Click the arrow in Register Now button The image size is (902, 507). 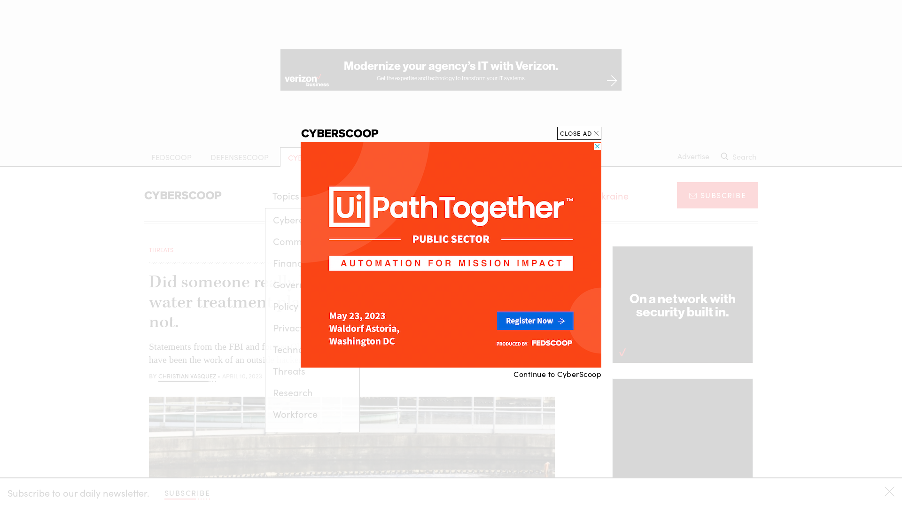561,321
